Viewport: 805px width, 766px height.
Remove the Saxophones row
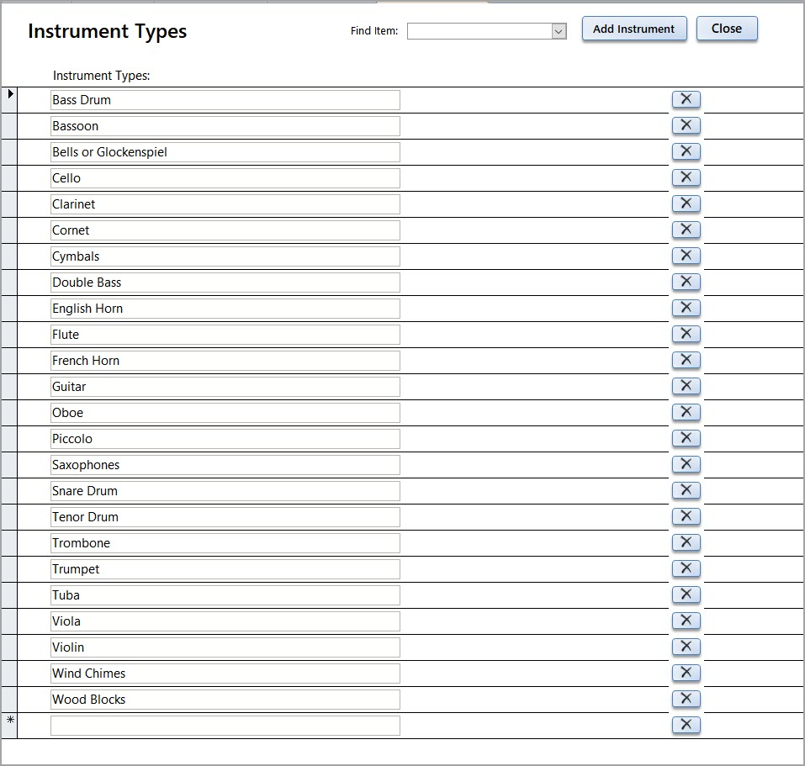click(x=686, y=464)
